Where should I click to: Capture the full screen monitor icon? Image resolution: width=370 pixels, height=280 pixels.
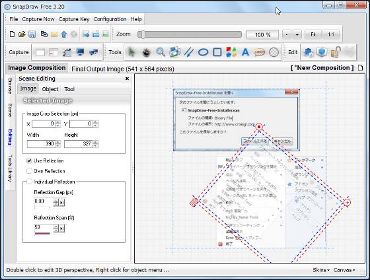[80, 52]
